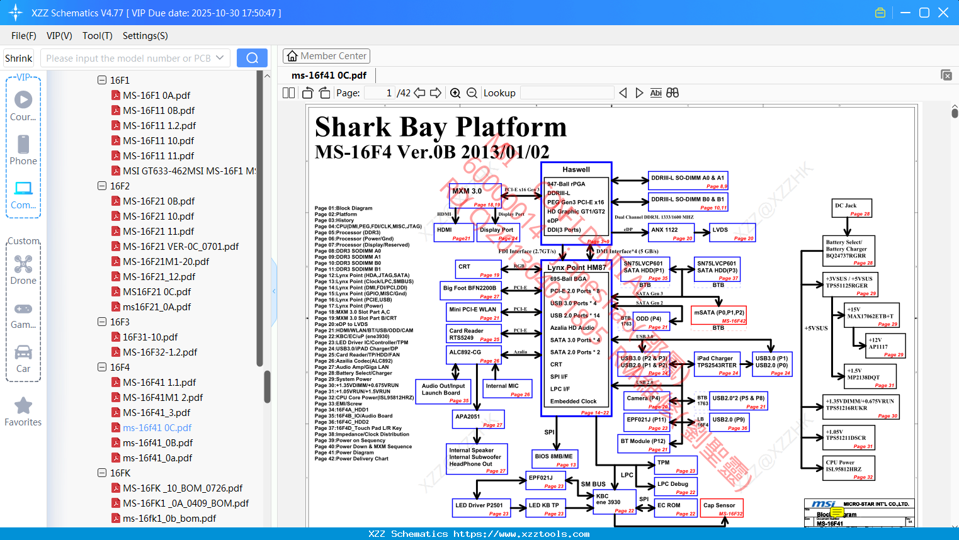This screenshot has height=540, width=959.
Task: Open MS-16F11 10.pdf
Action: pyautogui.click(x=159, y=140)
